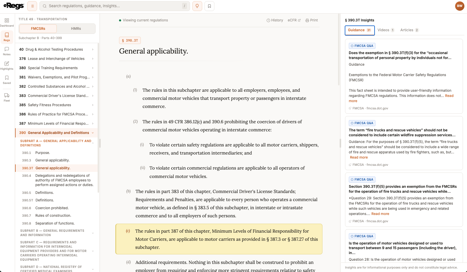
Task: Open the Fleet truck icon
Action: pos(7,98)
